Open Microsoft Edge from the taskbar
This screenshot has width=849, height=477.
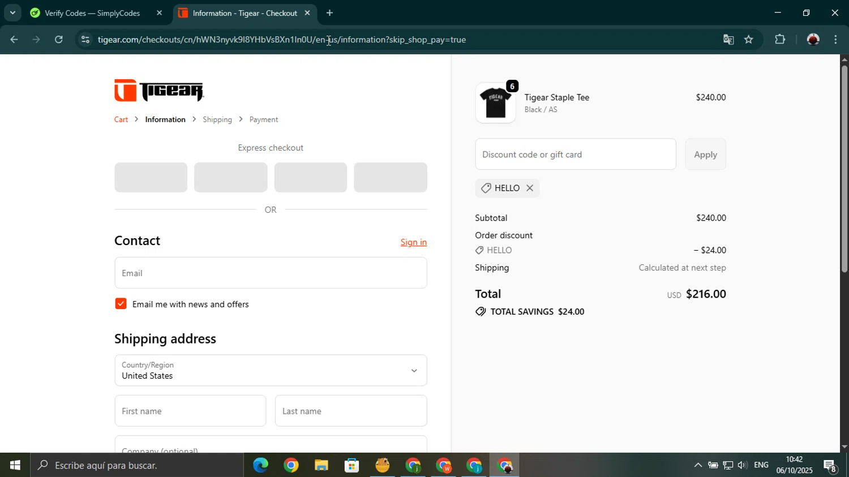[x=260, y=465]
